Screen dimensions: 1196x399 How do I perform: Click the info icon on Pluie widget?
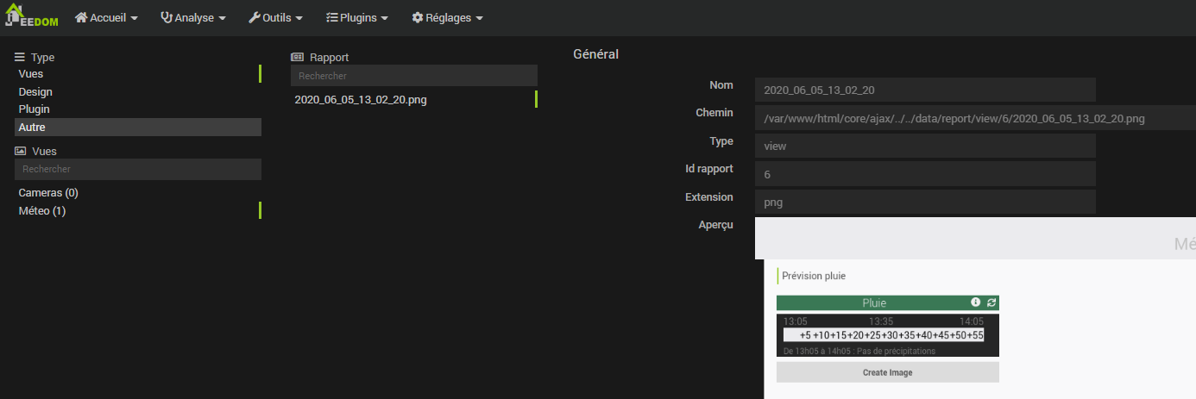[976, 302]
